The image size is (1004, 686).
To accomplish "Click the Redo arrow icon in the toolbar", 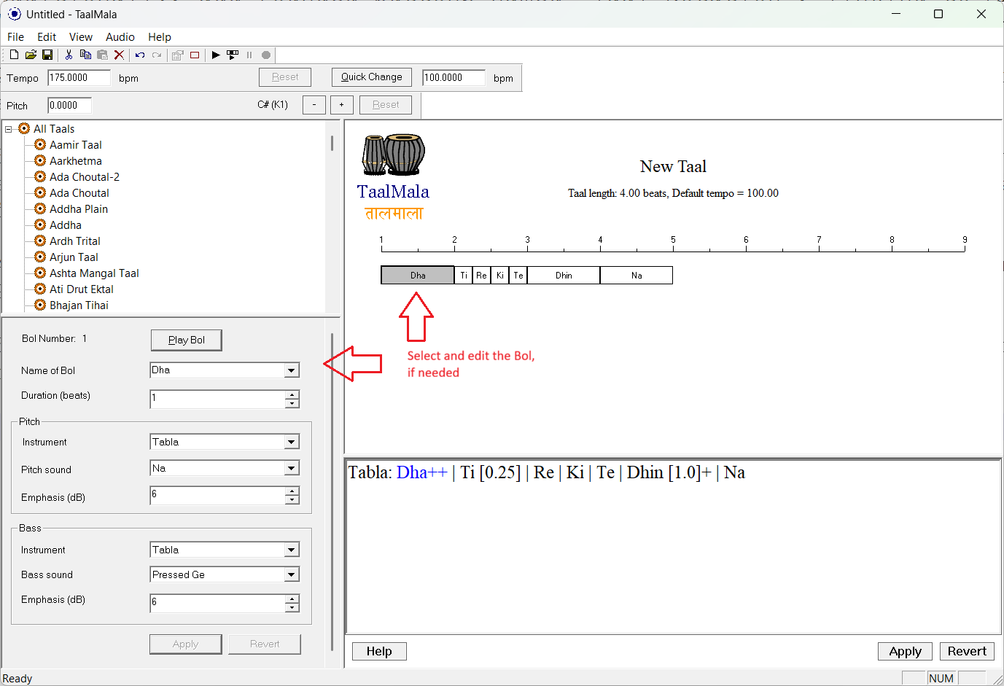I will tap(157, 55).
